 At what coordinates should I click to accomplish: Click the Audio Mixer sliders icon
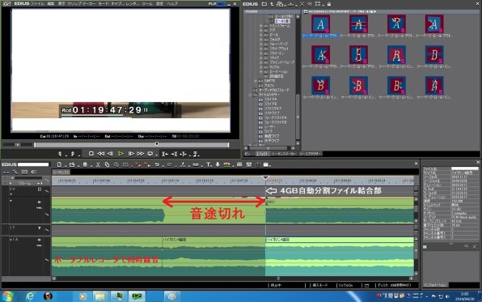[x=249, y=164]
